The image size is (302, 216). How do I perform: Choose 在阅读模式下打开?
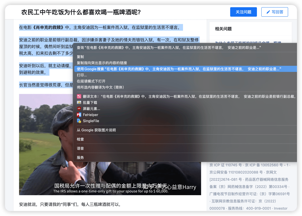(x=185, y=81)
